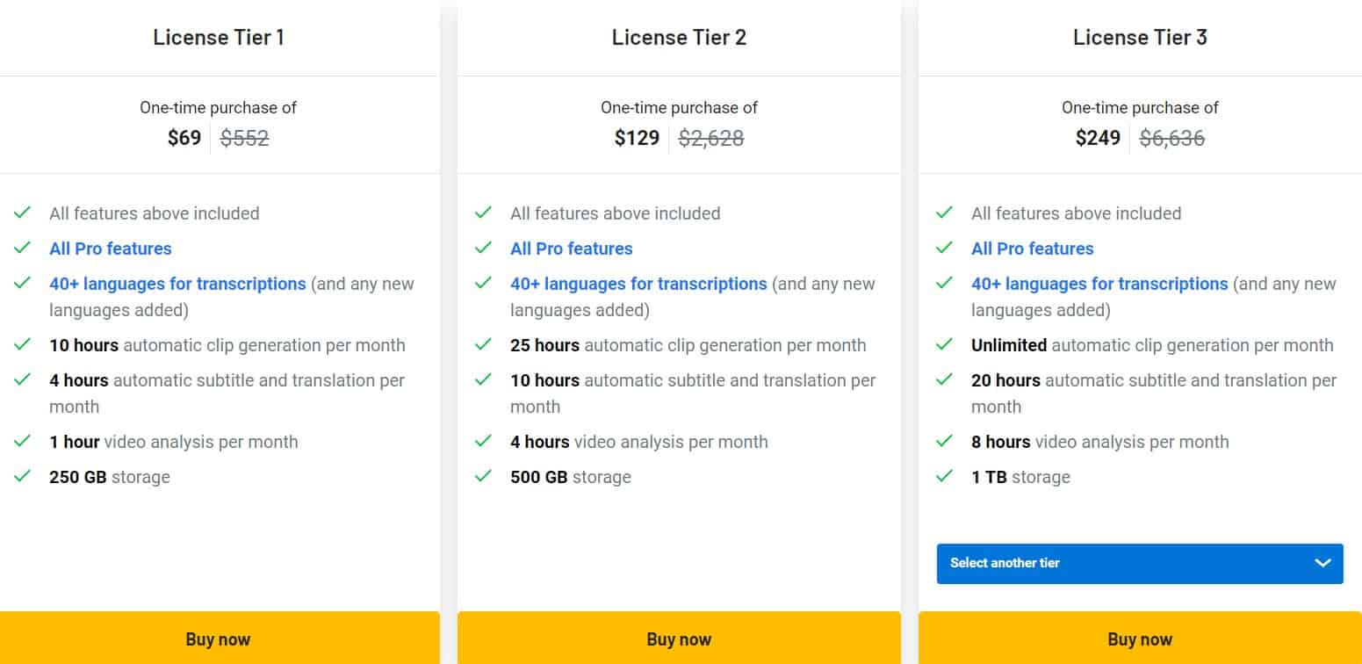Screen dimensions: 1362x664
Task: Expand the Select another tier dropdown
Action: coord(1140,563)
